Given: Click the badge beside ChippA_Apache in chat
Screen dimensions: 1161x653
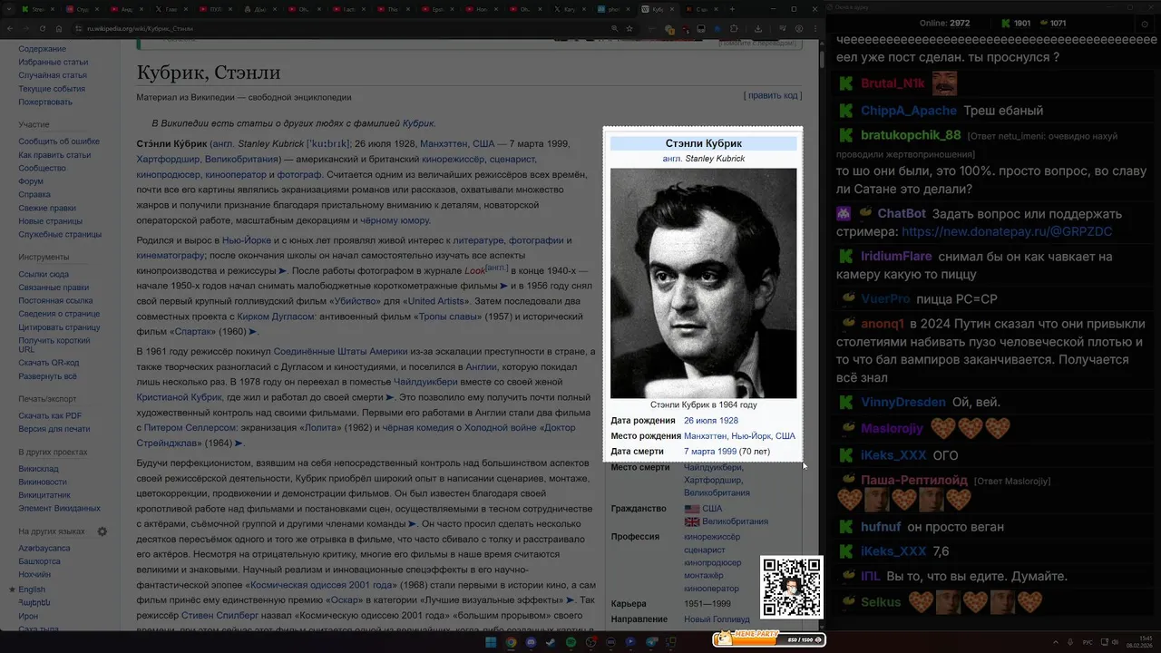Looking at the screenshot, I should [x=846, y=111].
